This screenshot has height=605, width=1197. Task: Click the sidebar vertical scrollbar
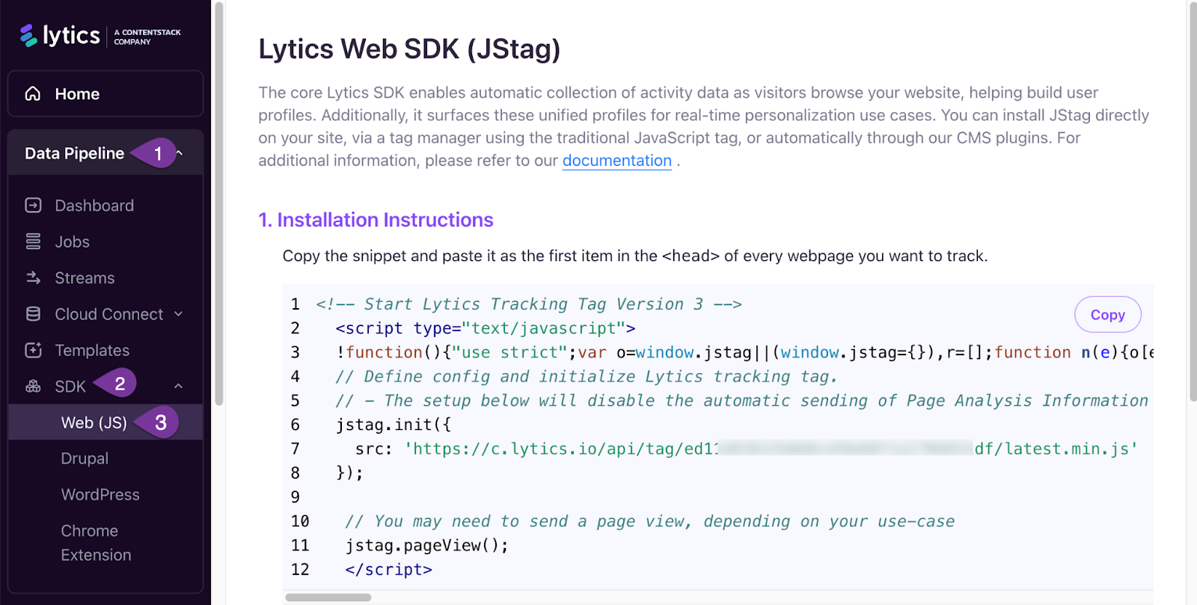219,203
